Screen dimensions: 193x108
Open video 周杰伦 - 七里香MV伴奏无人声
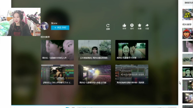[57, 50]
